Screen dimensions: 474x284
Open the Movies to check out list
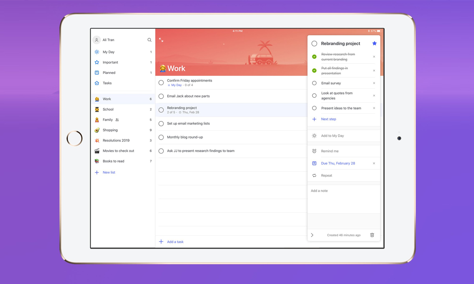coord(123,151)
